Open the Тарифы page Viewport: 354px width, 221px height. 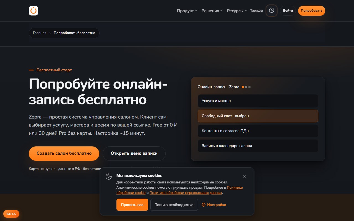coord(256,10)
